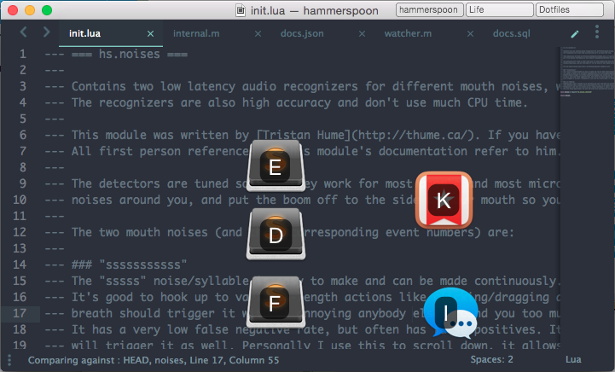Open the Messages app icon labeled I
615x372 pixels.
click(x=449, y=314)
